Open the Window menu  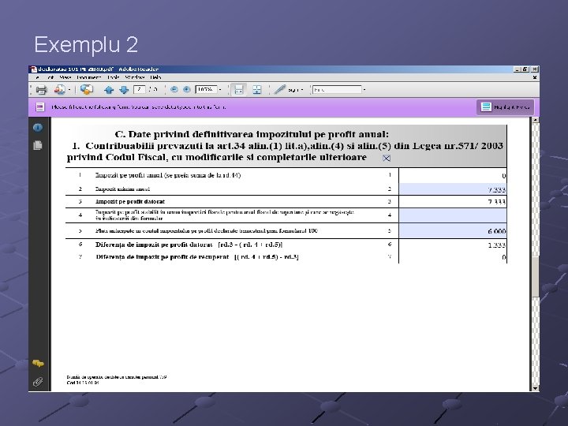point(134,77)
